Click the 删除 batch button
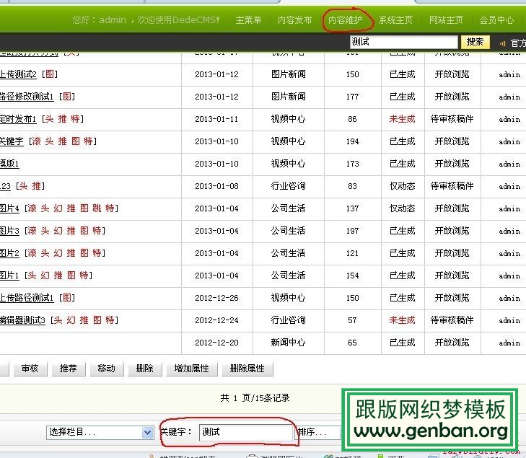Screen dimensions: 526x458 145,369
